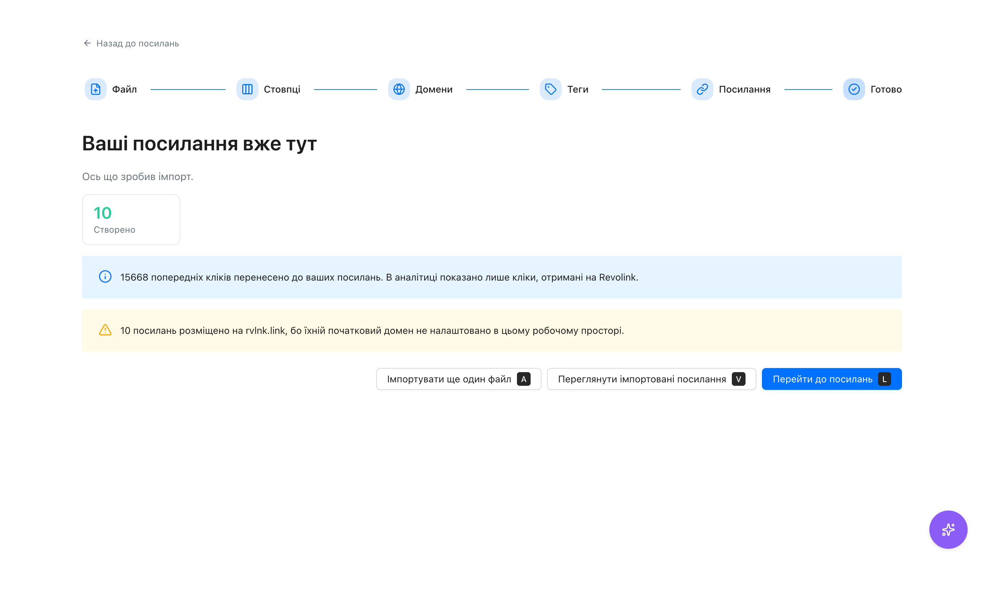Click the V shortcut key badge
The height and width of the screenshot is (598, 984).
tap(738, 379)
